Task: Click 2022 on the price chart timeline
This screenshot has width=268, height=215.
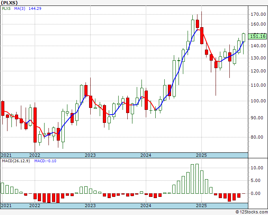Action: 35,155
